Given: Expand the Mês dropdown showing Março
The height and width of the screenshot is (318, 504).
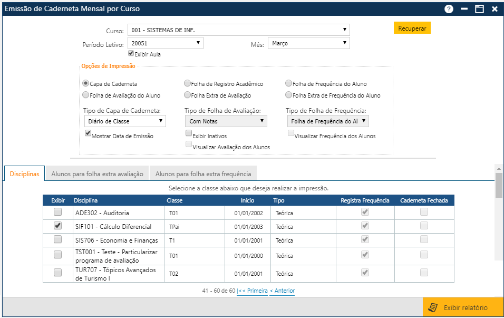Looking at the screenshot, I should point(308,43).
